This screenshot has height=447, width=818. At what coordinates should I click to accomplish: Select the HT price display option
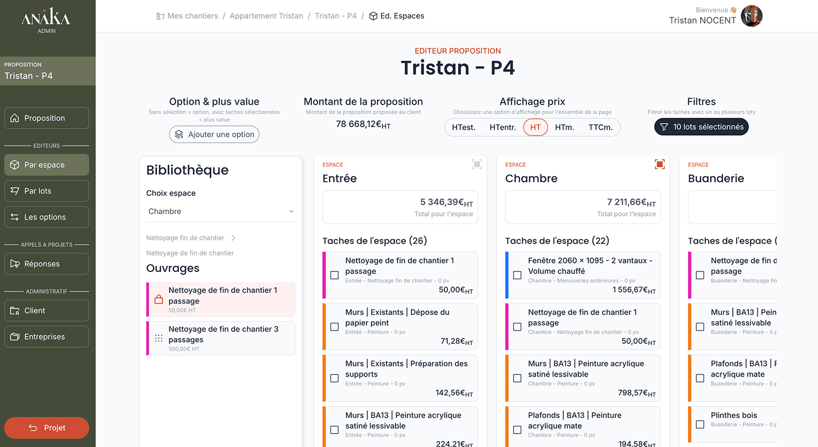[536, 127]
